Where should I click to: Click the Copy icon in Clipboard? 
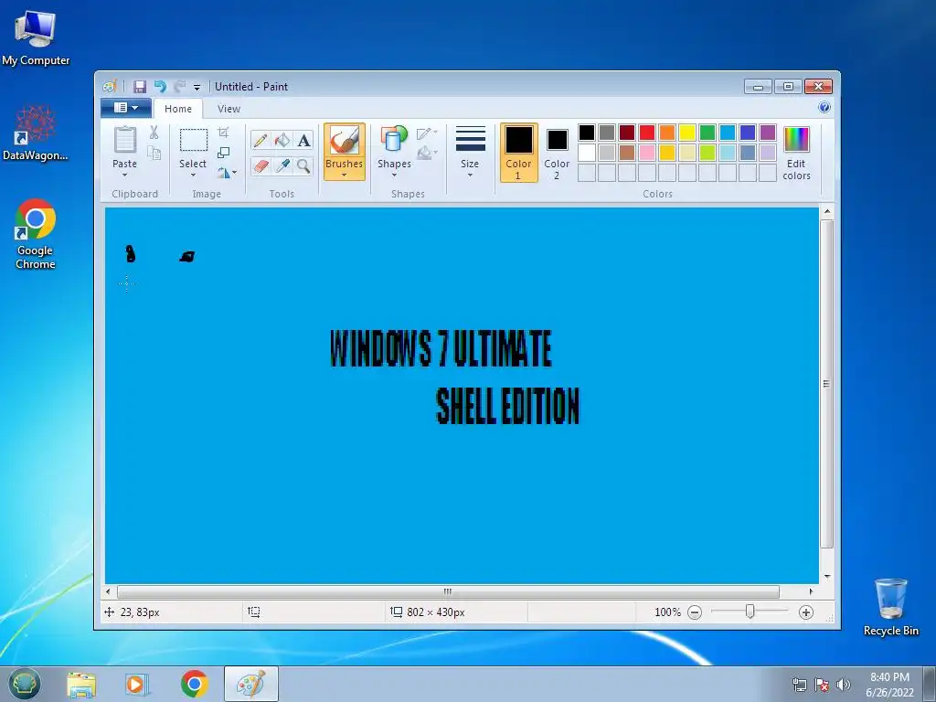154,154
